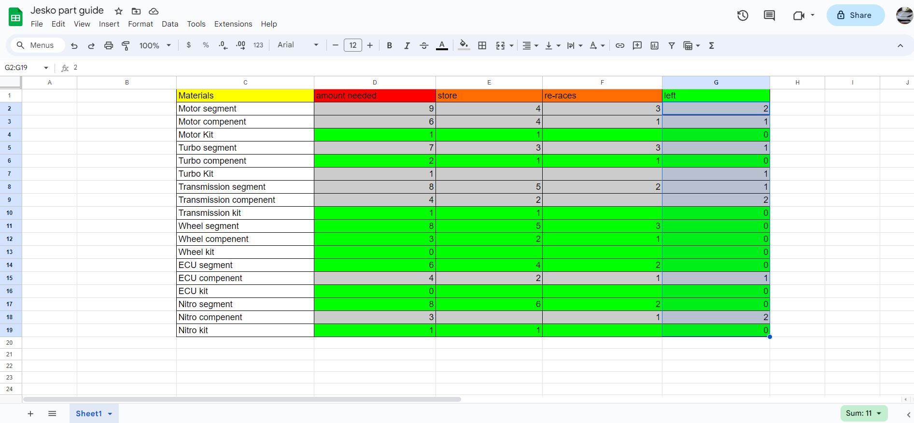Viewport: 914px width, 423px height.
Task: Open the 123 number format menu
Action: point(258,45)
